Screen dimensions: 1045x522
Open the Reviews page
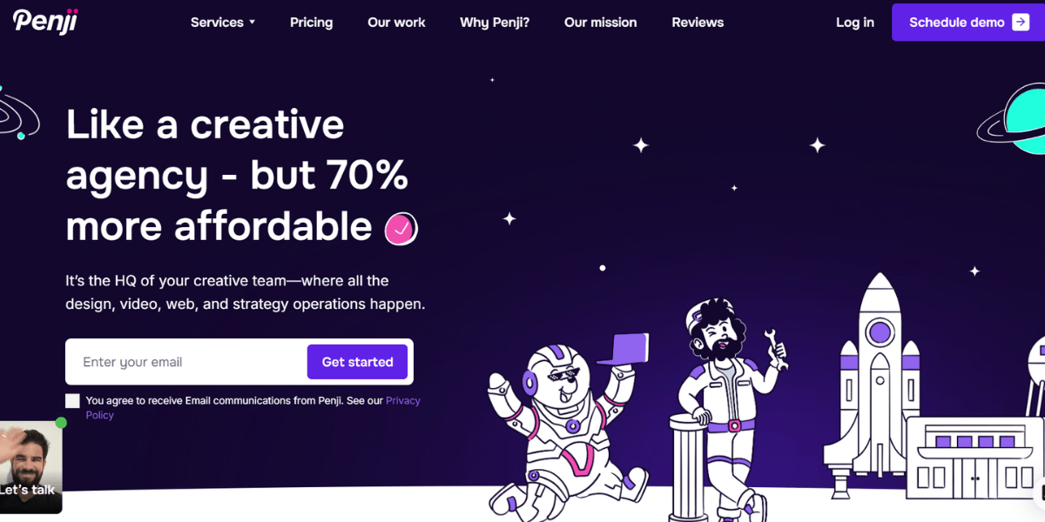pyautogui.click(x=698, y=23)
